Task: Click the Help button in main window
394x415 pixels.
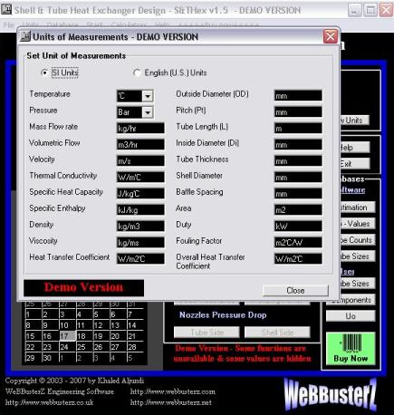Action: click(355, 148)
